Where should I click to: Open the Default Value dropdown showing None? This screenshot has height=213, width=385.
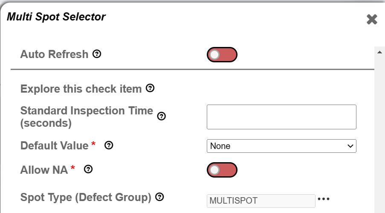[x=281, y=146]
